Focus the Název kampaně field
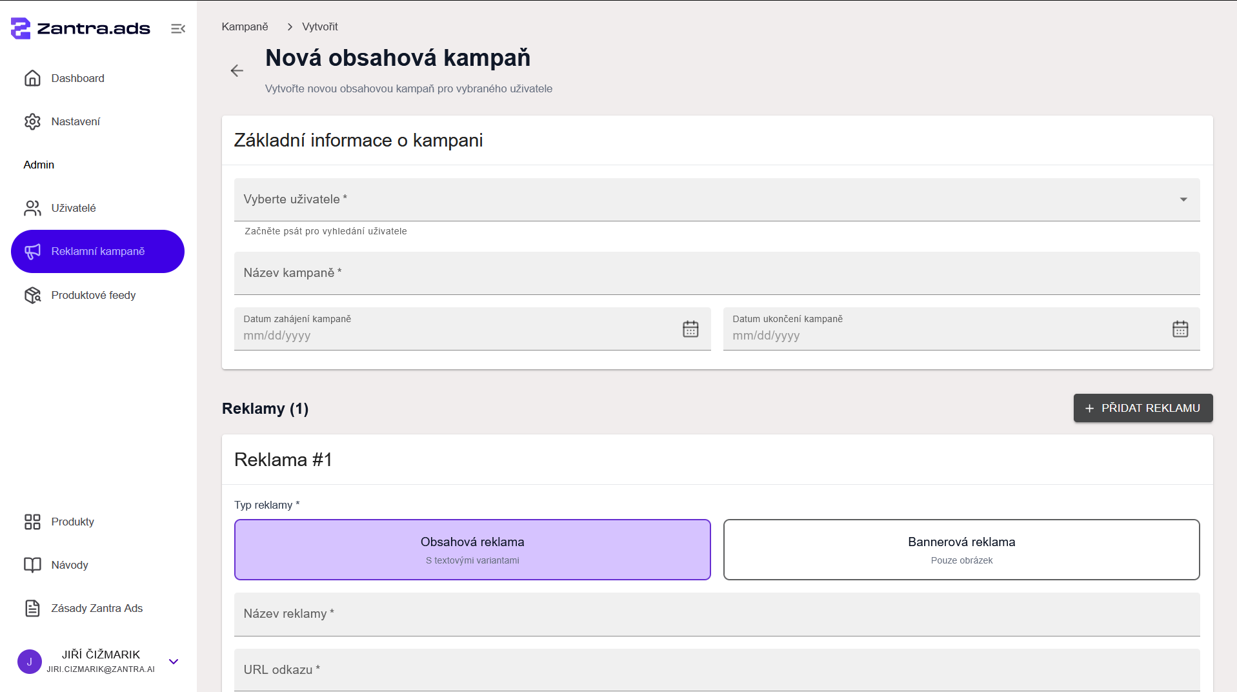Viewport: 1237px width, 692px height. 717,273
